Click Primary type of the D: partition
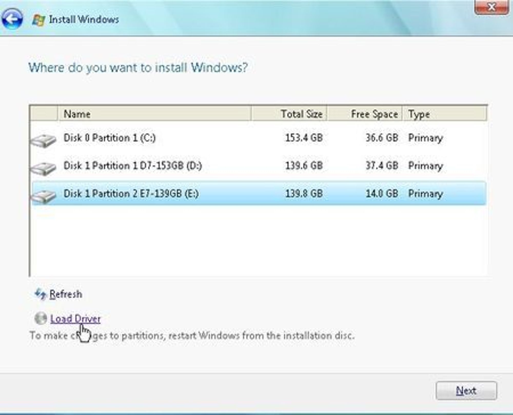 point(426,166)
